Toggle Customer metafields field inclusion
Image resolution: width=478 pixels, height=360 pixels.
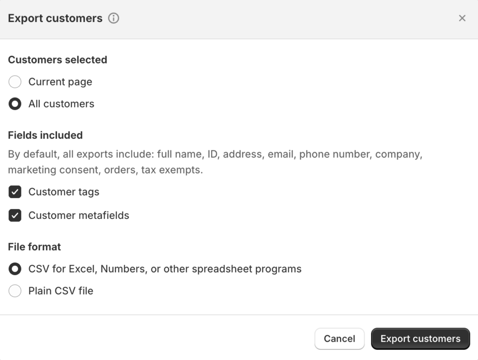tap(15, 216)
